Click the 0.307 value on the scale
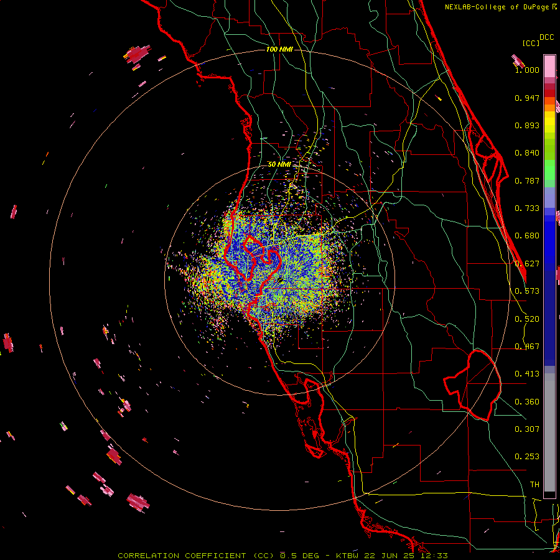 click(527, 429)
